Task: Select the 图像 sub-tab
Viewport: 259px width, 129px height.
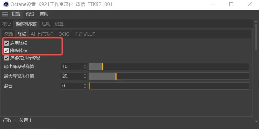Action: pyautogui.click(x=9, y=34)
